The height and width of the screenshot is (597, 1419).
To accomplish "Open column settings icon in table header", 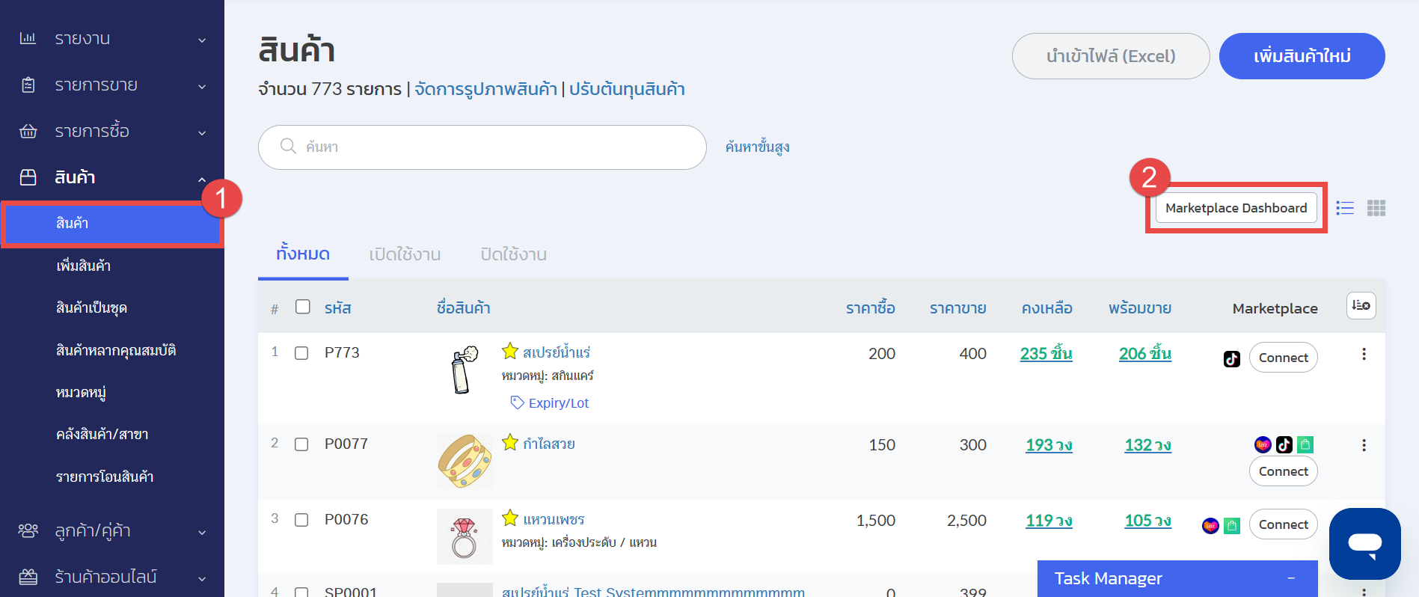I will [1361, 305].
